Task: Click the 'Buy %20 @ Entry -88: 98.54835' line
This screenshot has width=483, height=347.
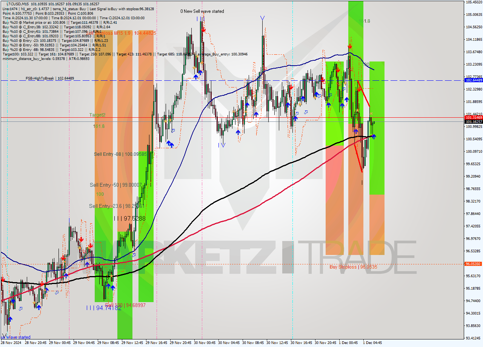Action: 51,50
